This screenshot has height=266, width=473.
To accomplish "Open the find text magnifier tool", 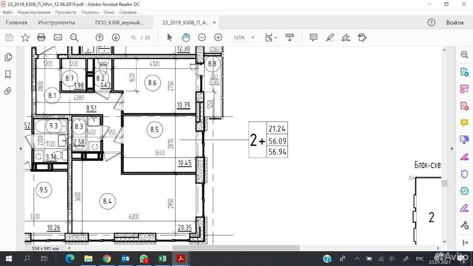I will pyautogui.click(x=74, y=37).
